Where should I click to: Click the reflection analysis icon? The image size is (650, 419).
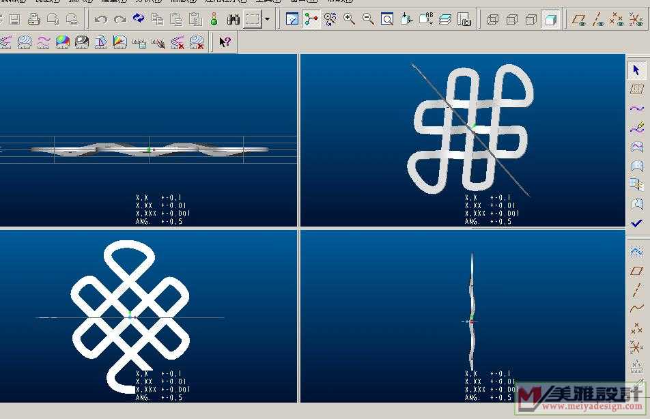coord(82,42)
